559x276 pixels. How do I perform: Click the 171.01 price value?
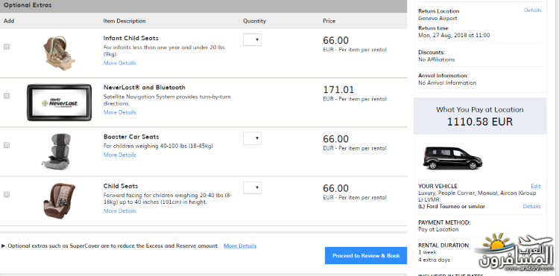click(x=338, y=89)
